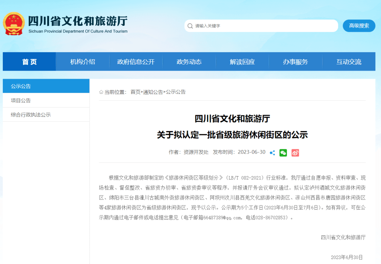Viewport: 381px width, 264px height.
Task: Open the 机构介绍 menu item
Action: click(83, 62)
